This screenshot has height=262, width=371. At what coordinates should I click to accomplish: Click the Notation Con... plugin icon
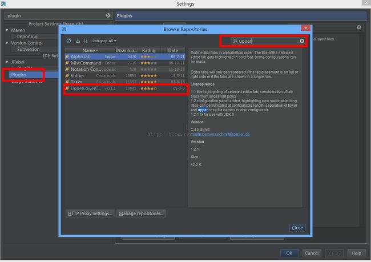pos(67,69)
